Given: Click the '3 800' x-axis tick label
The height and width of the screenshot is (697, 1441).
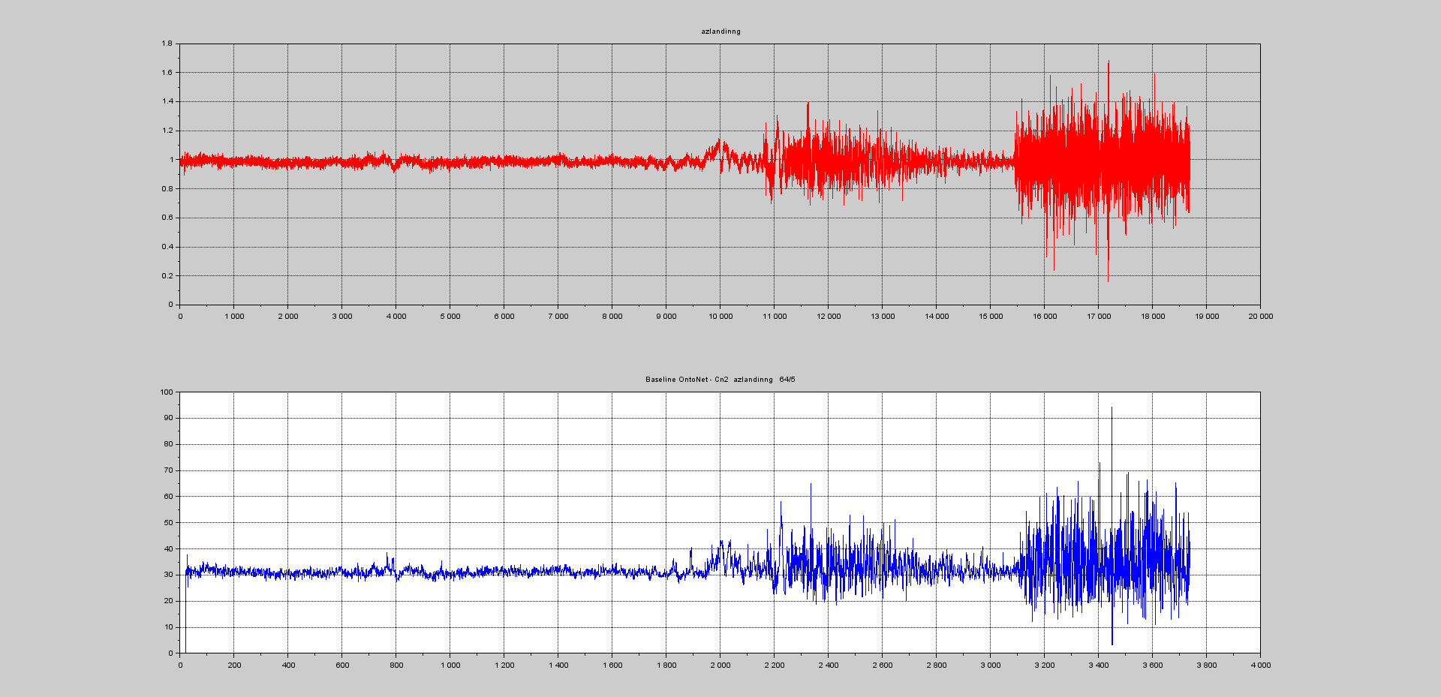Looking at the screenshot, I should tap(1206, 665).
